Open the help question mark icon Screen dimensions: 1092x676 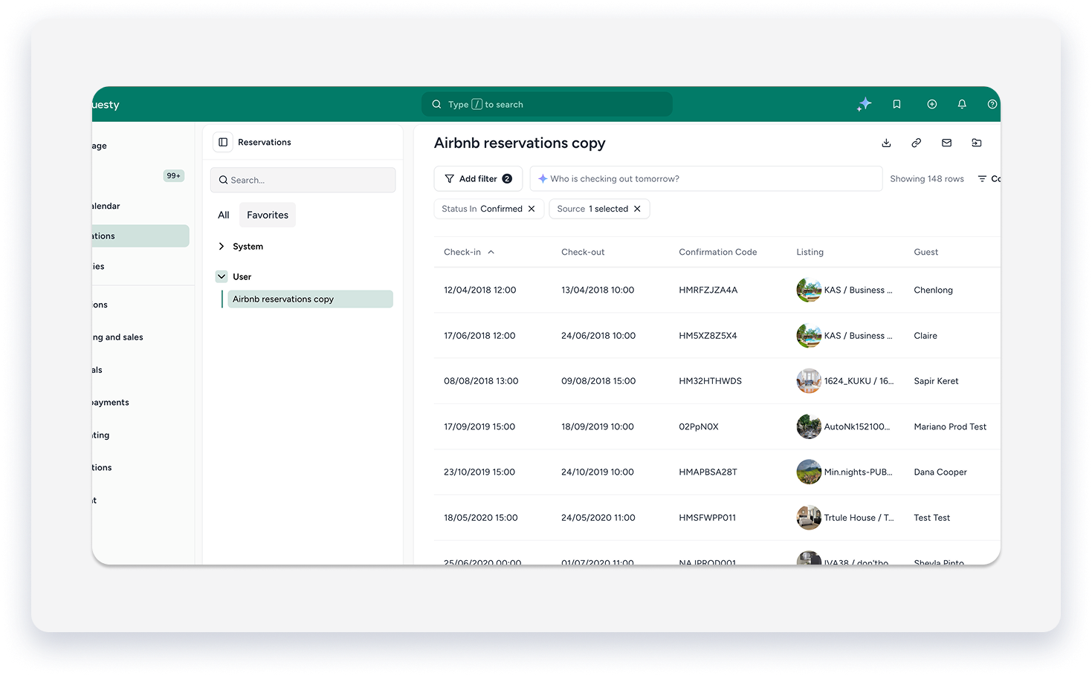[x=992, y=105]
